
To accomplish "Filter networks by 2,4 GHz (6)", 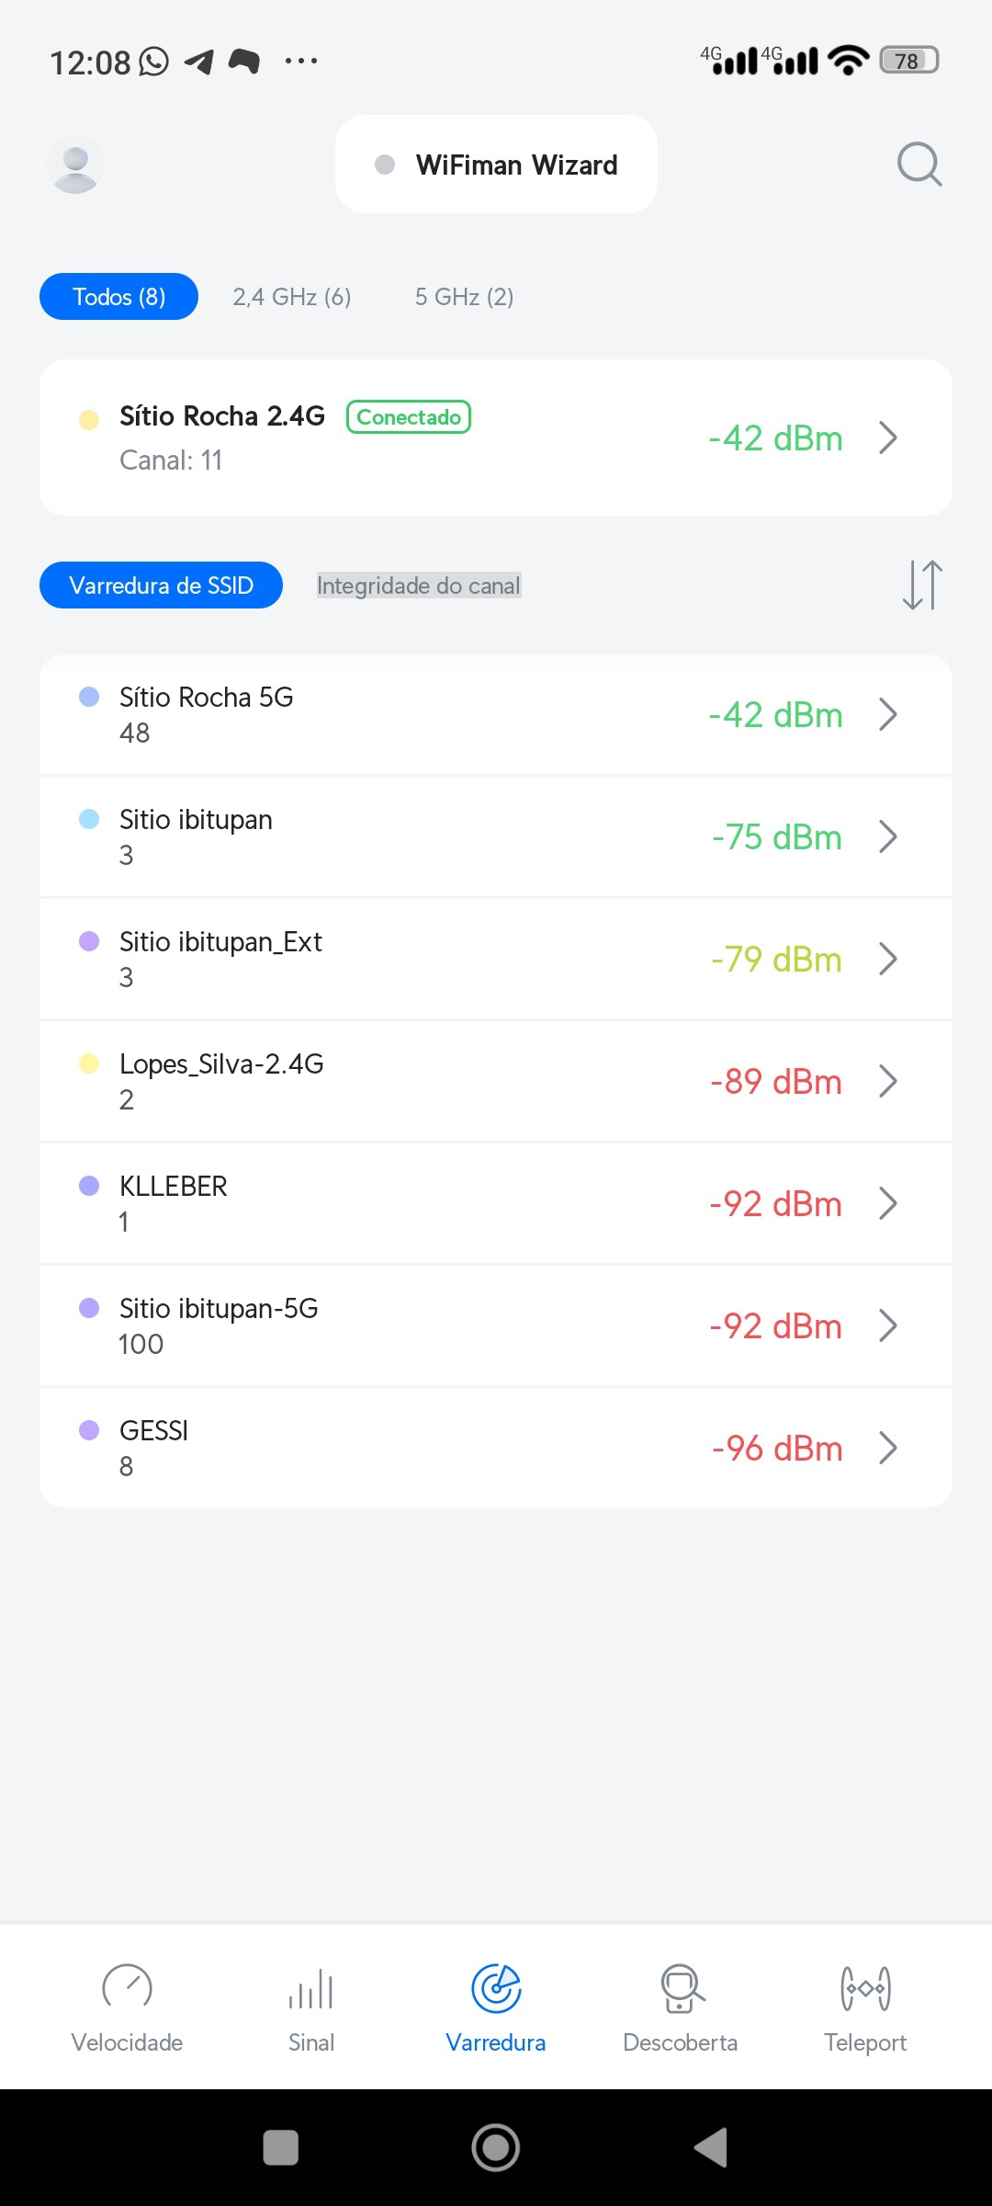I will click(292, 297).
